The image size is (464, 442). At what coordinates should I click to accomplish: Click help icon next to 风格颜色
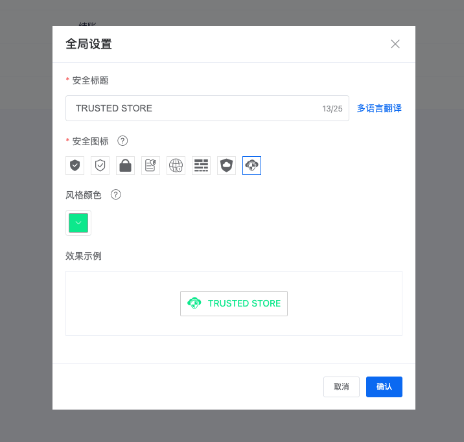tap(116, 194)
